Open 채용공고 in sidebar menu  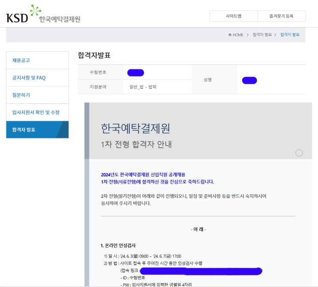(37, 60)
